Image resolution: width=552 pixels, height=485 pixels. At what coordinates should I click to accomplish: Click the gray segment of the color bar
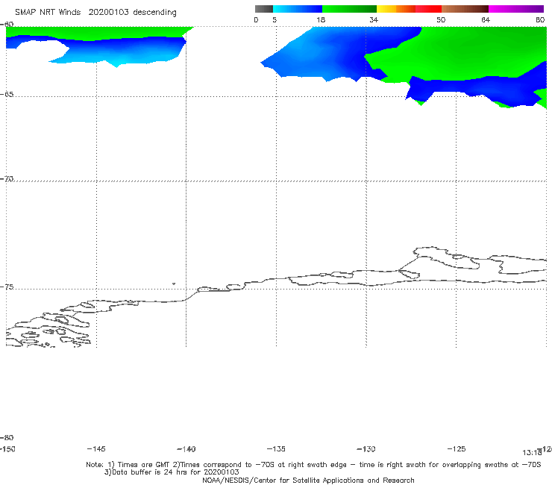point(264,9)
